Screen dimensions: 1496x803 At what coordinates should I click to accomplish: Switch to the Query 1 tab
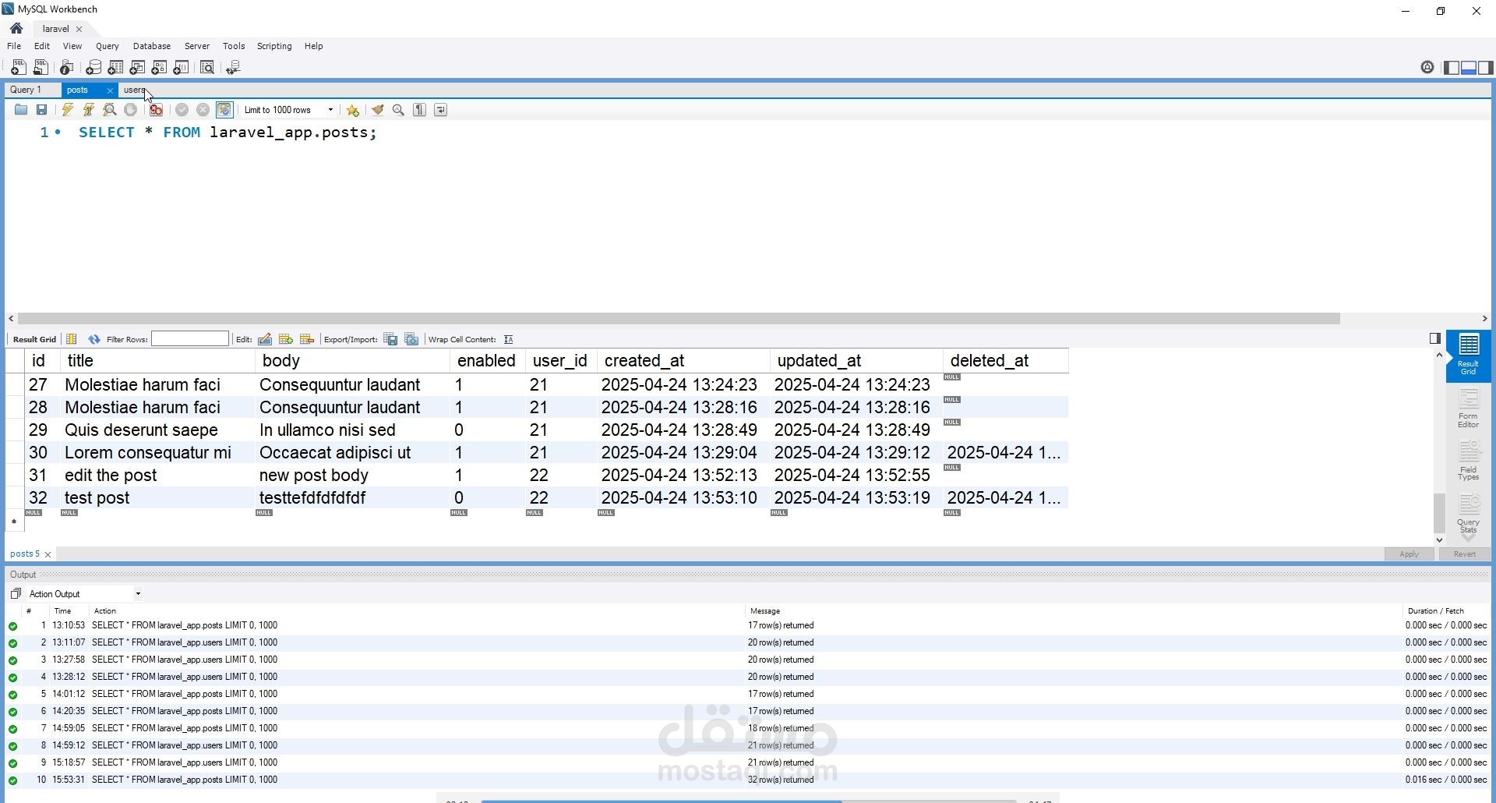pyautogui.click(x=26, y=90)
